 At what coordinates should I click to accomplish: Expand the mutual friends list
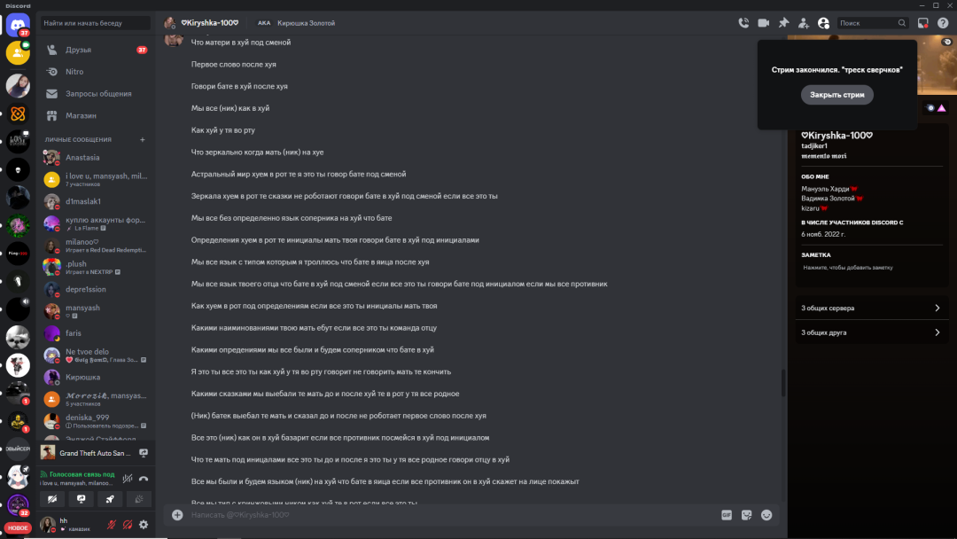tap(871, 332)
